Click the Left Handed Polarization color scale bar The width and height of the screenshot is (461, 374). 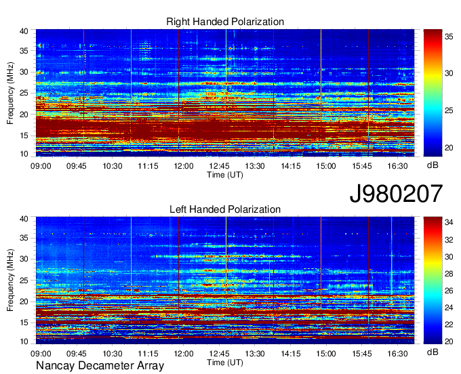[433, 280]
